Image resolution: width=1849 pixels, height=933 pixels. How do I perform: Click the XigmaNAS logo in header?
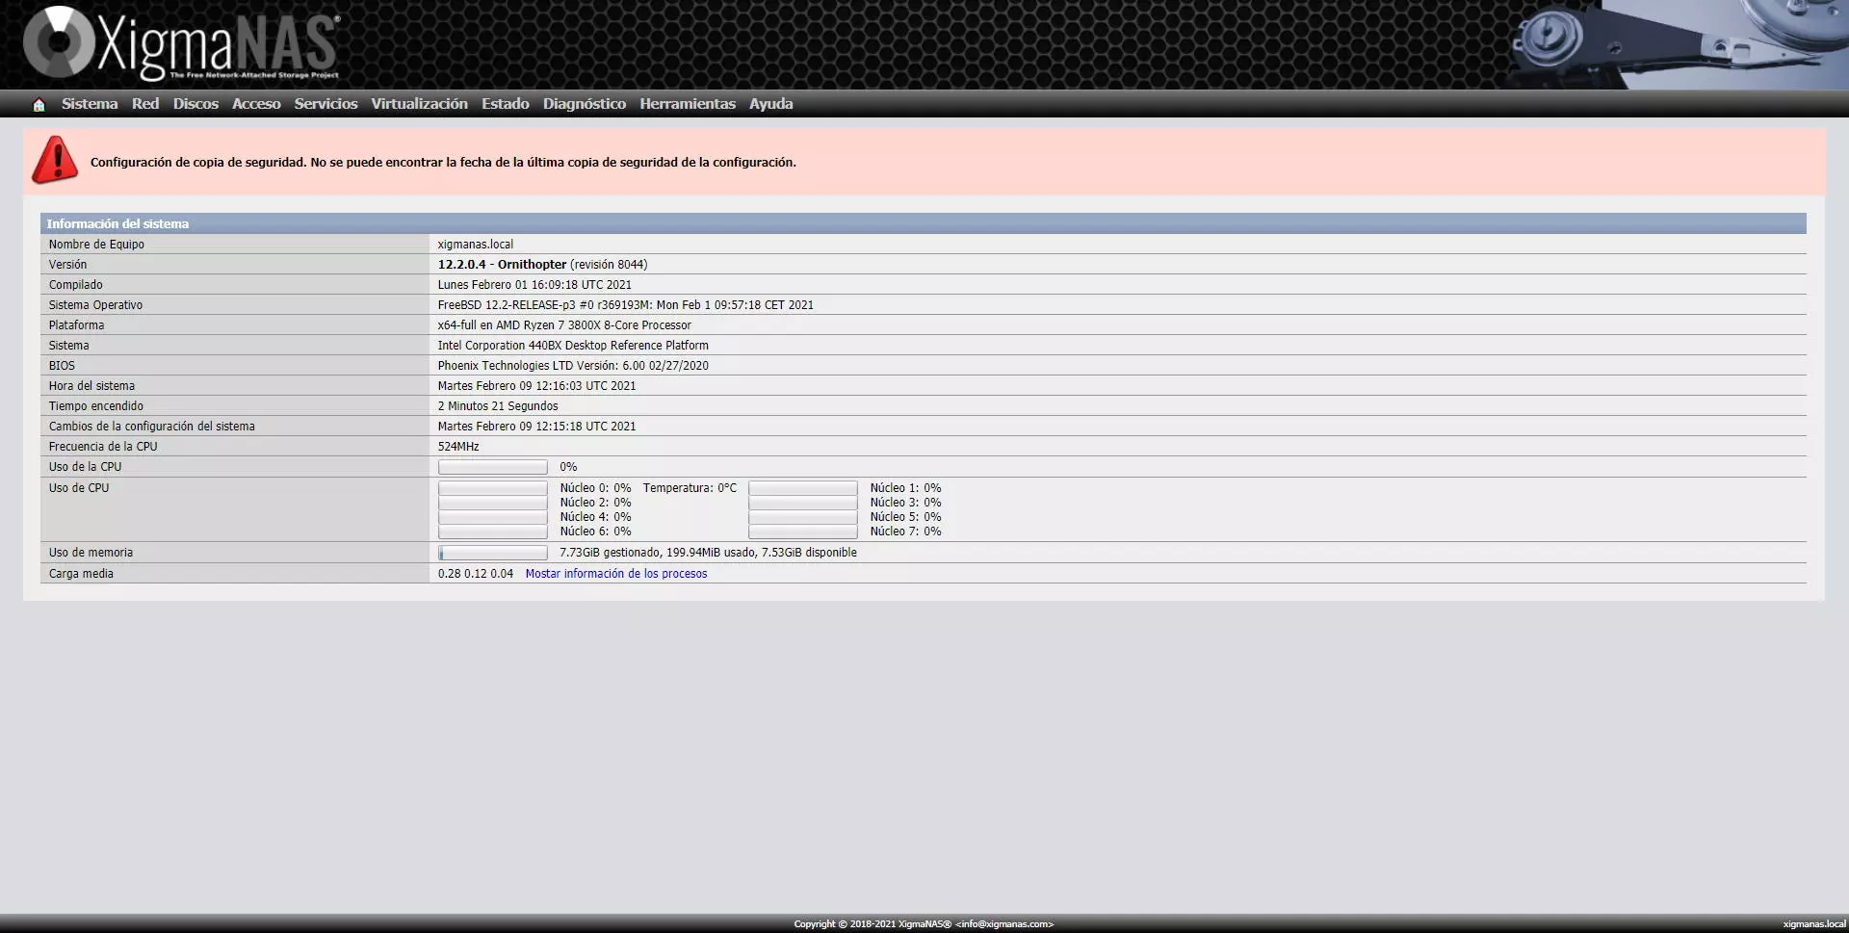click(x=183, y=44)
